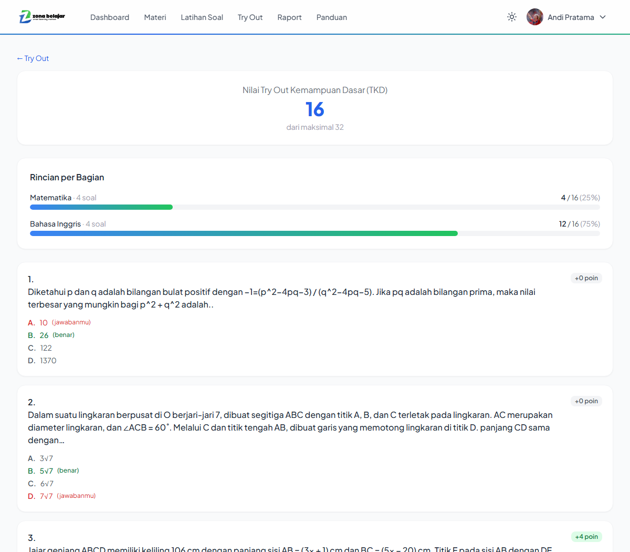Select question 1 option B, 26
630x552 pixels.
click(51, 335)
